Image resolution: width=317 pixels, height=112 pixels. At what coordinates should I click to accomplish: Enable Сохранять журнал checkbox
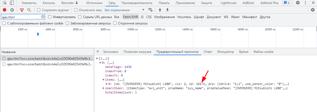pos(39,10)
